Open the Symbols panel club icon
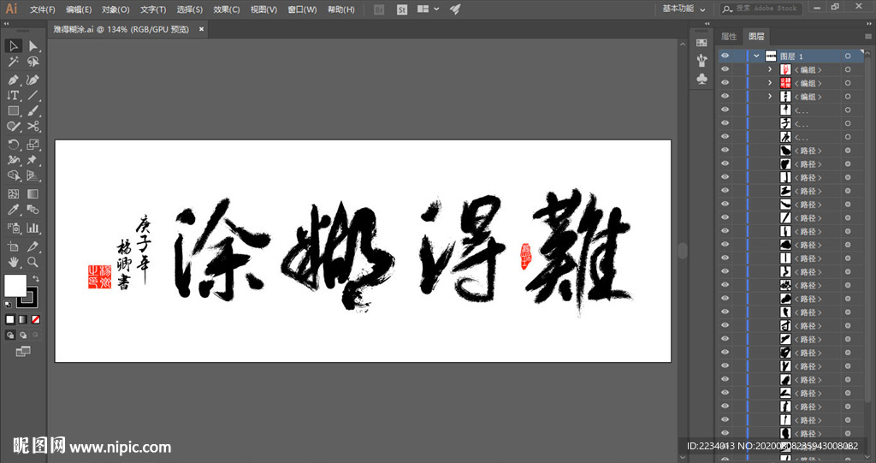 point(701,79)
